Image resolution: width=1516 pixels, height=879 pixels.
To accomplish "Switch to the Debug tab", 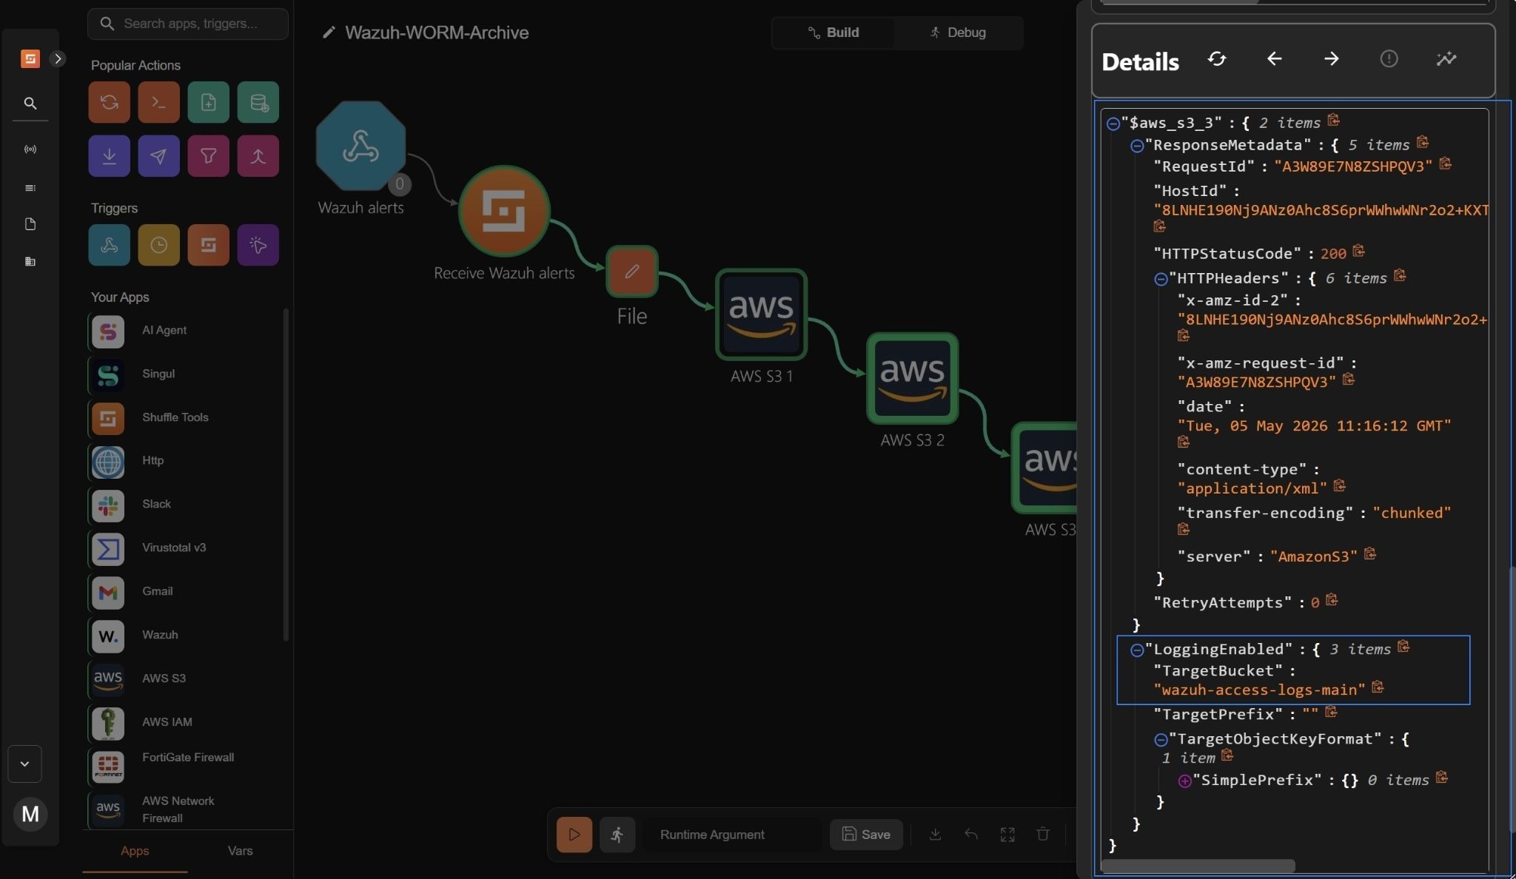I will (x=958, y=33).
